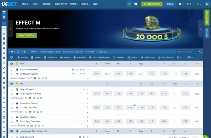Click the NBA basketball icon in league header
This screenshot has width=211, height=138.
(12, 64)
